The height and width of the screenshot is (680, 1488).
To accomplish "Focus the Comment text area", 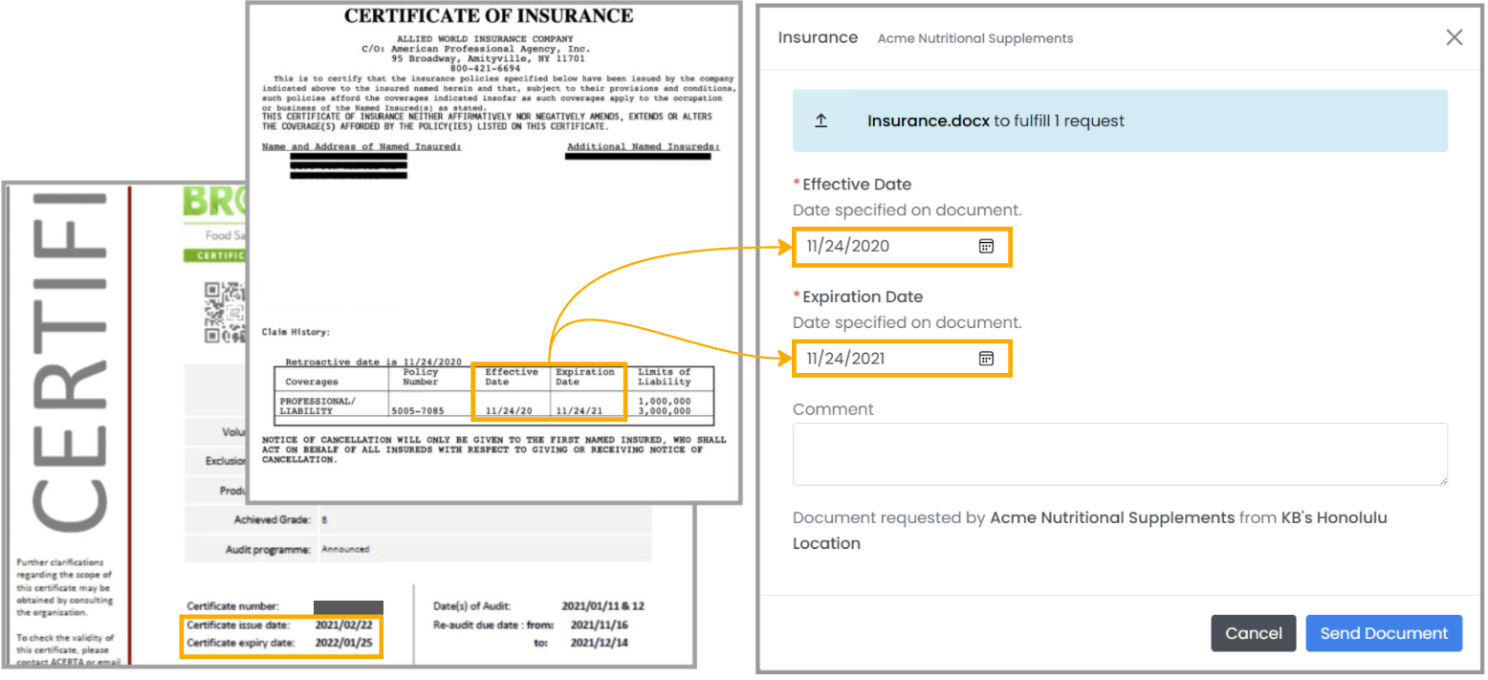I will (x=1119, y=454).
